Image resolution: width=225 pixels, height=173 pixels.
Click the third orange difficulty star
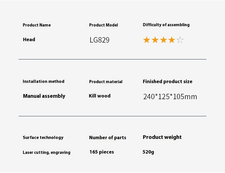(163, 40)
